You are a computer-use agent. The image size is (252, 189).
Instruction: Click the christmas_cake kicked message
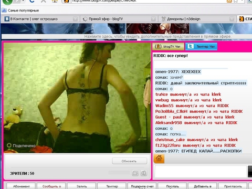point(196,140)
